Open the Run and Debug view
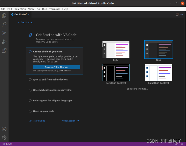 point(4,42)
